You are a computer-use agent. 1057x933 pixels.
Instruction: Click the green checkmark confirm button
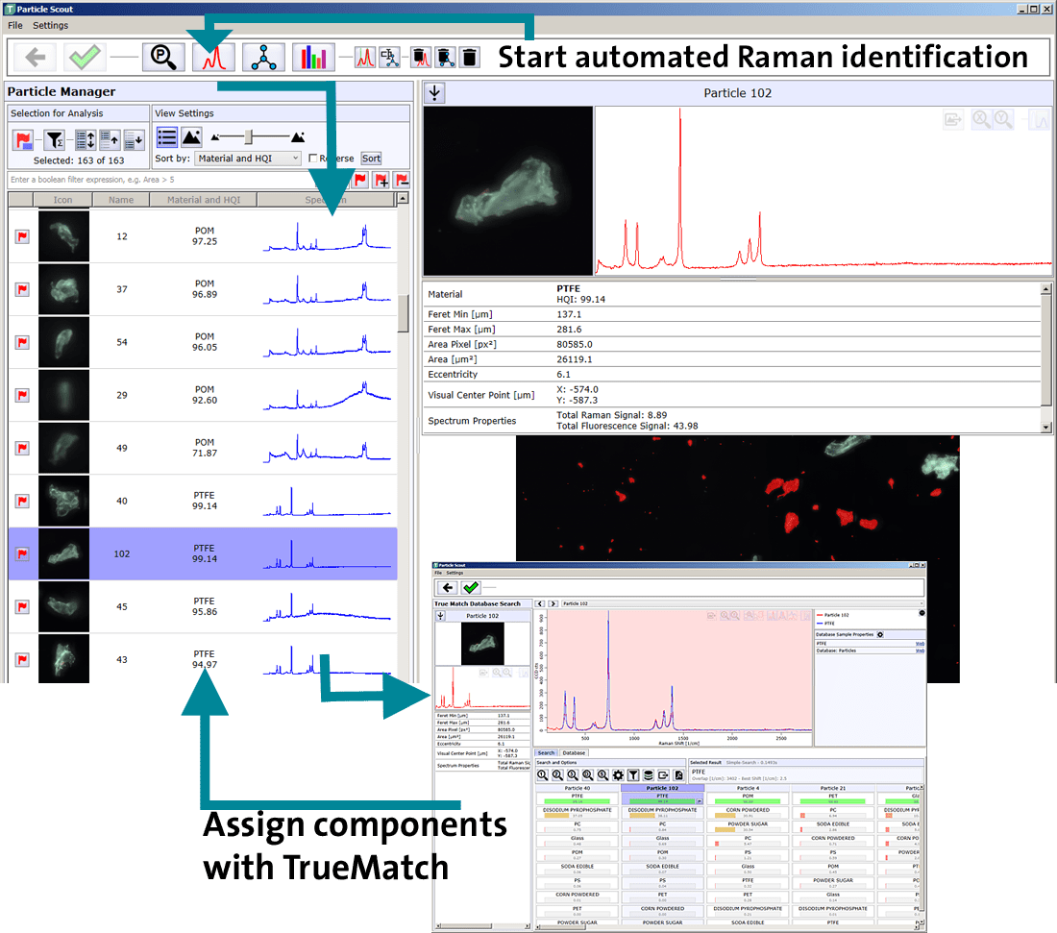(x=85, y=57)
